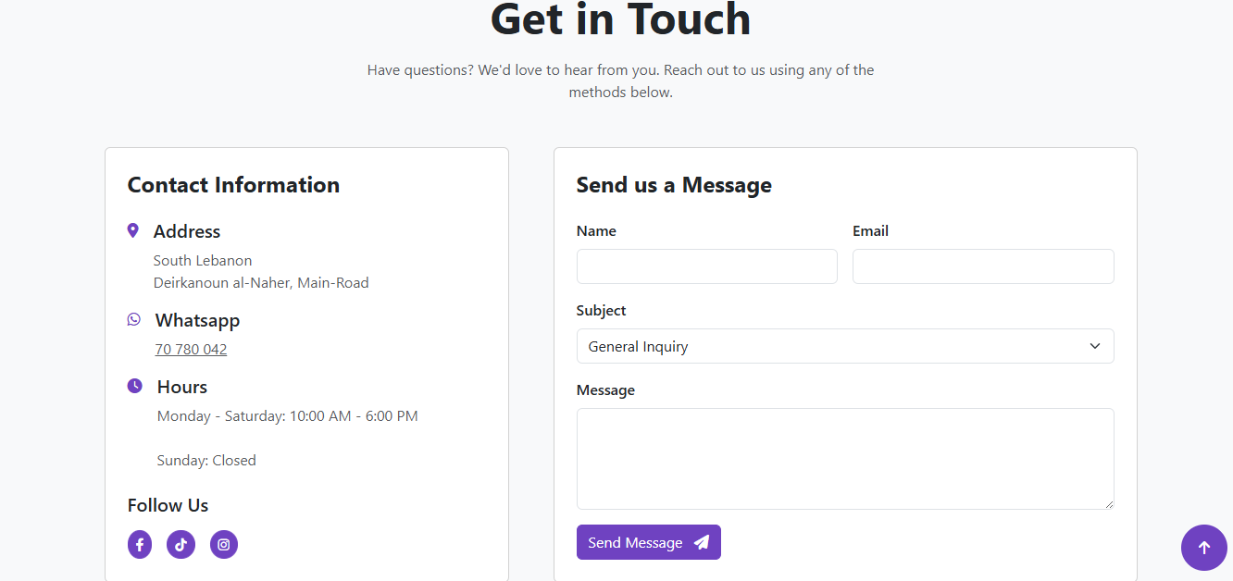Open the General Inquiry subject selector
Screen dimensions: 1233x581
(833, 346)
